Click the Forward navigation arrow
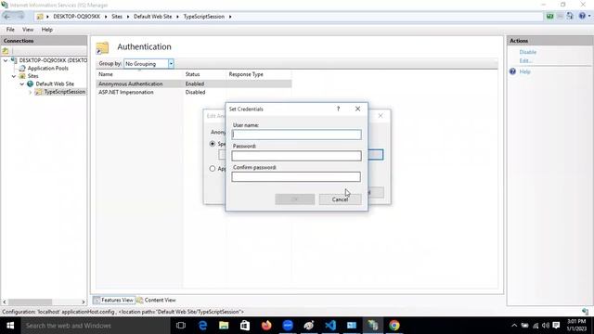 tap(20, 17)
